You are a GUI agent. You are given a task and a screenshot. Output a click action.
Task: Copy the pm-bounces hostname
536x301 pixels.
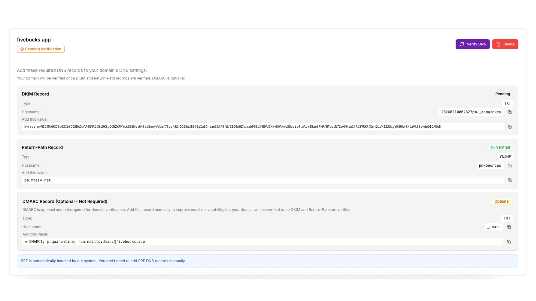click(x=509, y=166)
